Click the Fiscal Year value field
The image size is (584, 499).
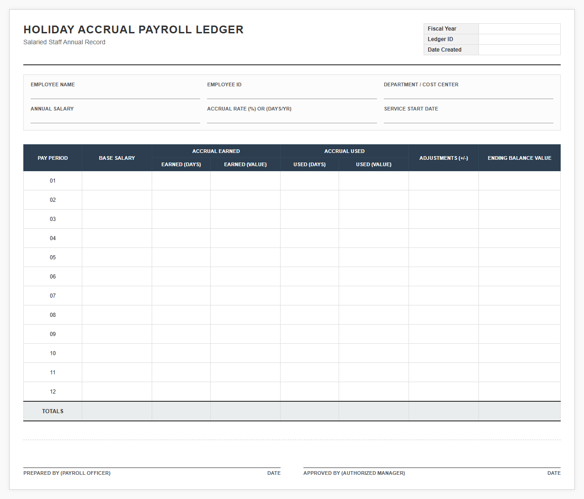click(x=519, y=29)
